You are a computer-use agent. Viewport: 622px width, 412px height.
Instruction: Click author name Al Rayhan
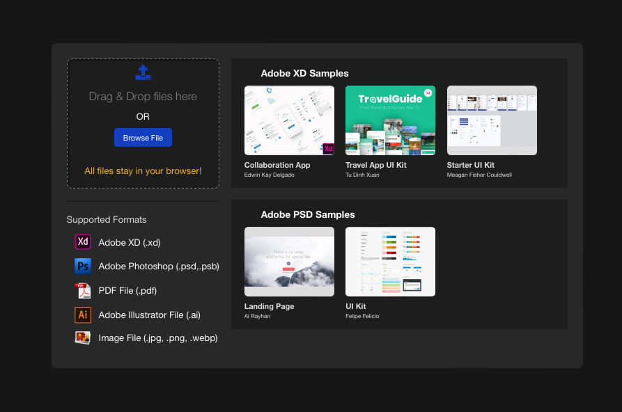pos(257,316)
